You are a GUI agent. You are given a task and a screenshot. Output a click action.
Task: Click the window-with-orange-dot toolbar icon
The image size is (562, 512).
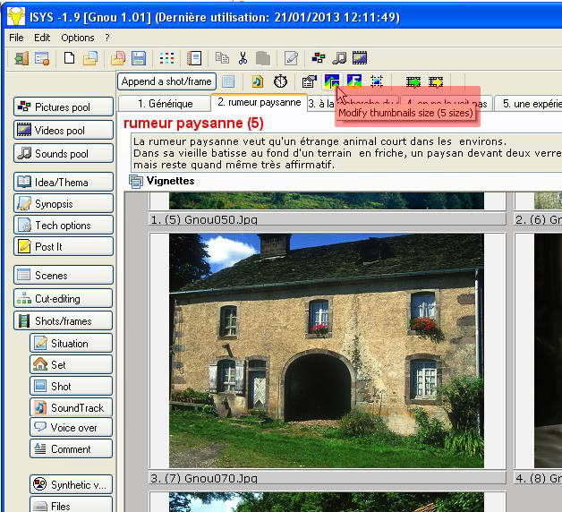coord(42,58)
